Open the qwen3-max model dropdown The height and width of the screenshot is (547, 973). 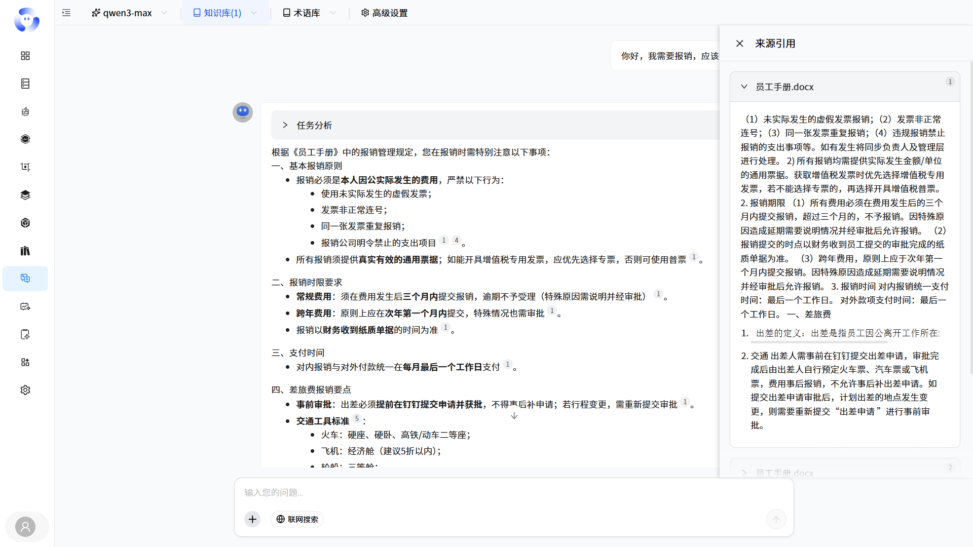point(130,13)
